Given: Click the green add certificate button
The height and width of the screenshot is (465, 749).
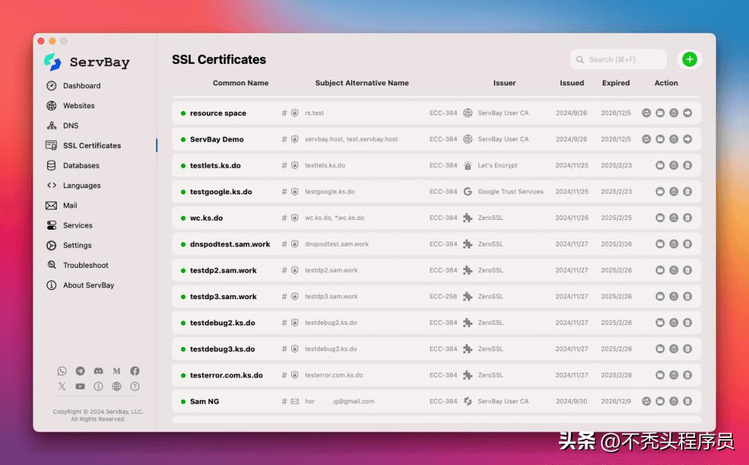Looking at the screenshot, I should point(689,60).
